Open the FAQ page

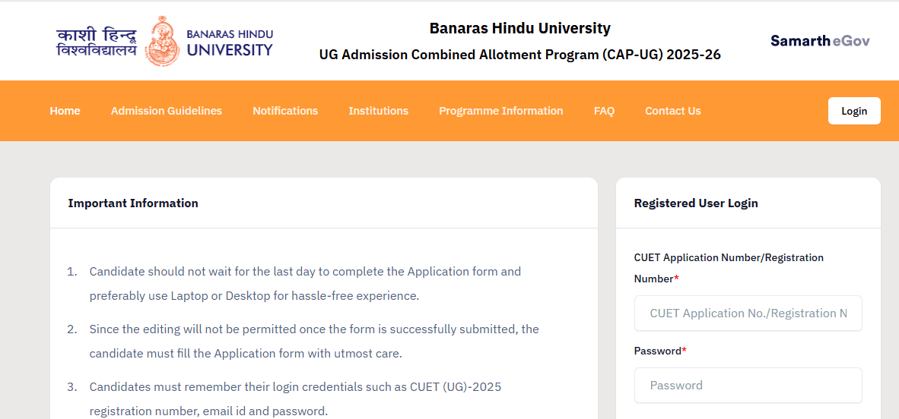click(605, 111)
